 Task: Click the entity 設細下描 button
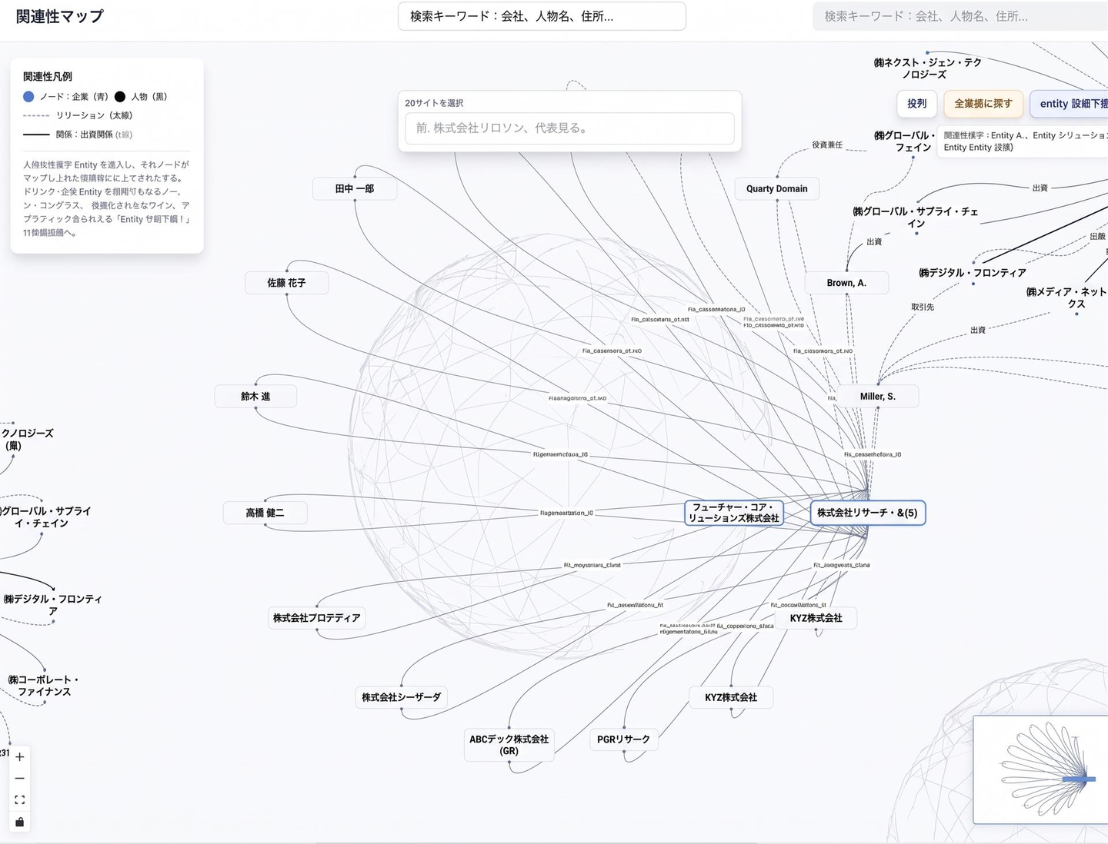tap(1070, 104)
